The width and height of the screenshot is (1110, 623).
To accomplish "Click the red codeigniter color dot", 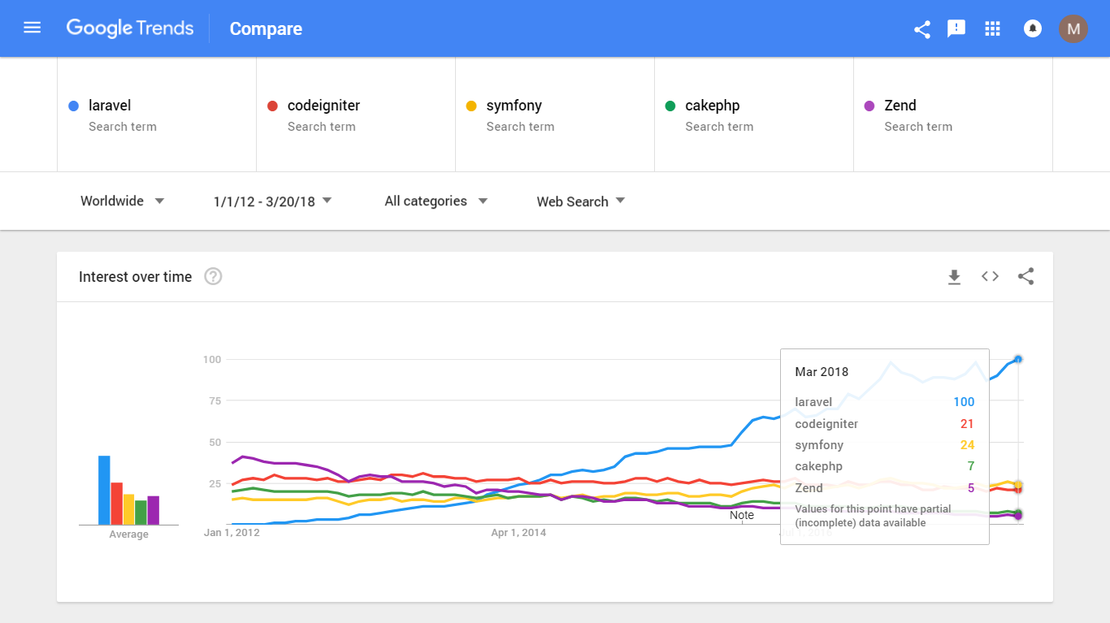I will coord(272,106).
